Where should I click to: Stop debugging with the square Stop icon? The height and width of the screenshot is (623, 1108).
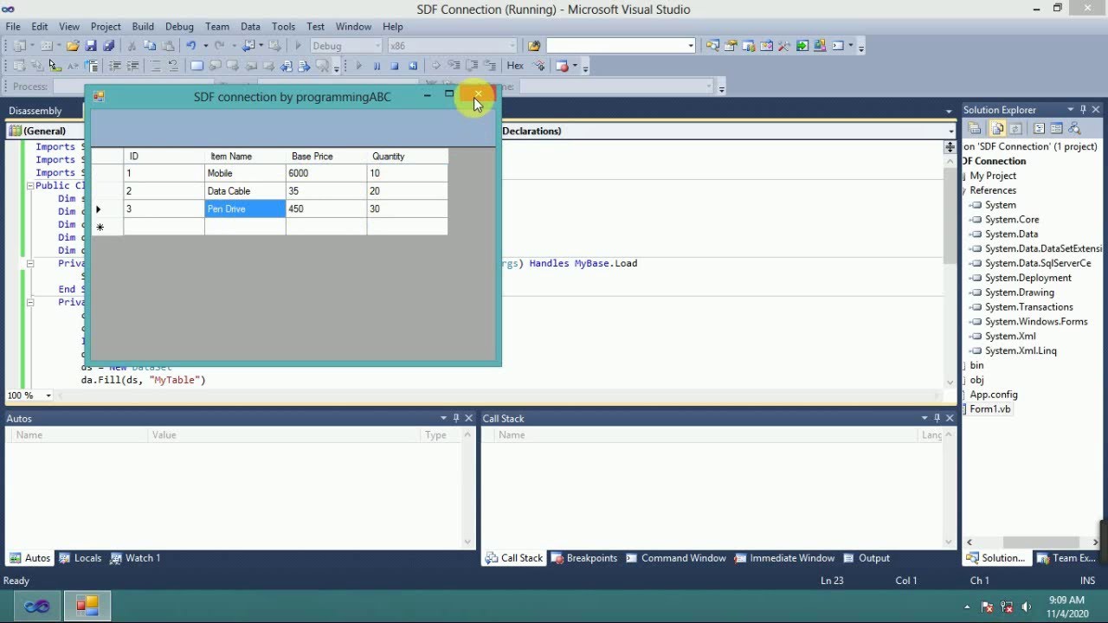395,66
